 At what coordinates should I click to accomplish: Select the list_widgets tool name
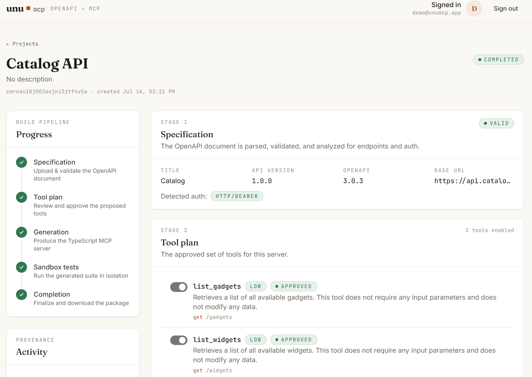coord(217,340)
